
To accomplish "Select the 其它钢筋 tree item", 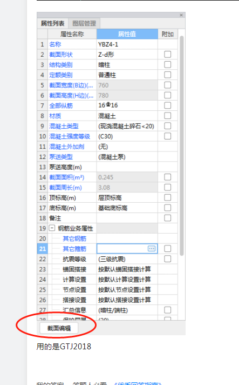I will tap(74, 238).
